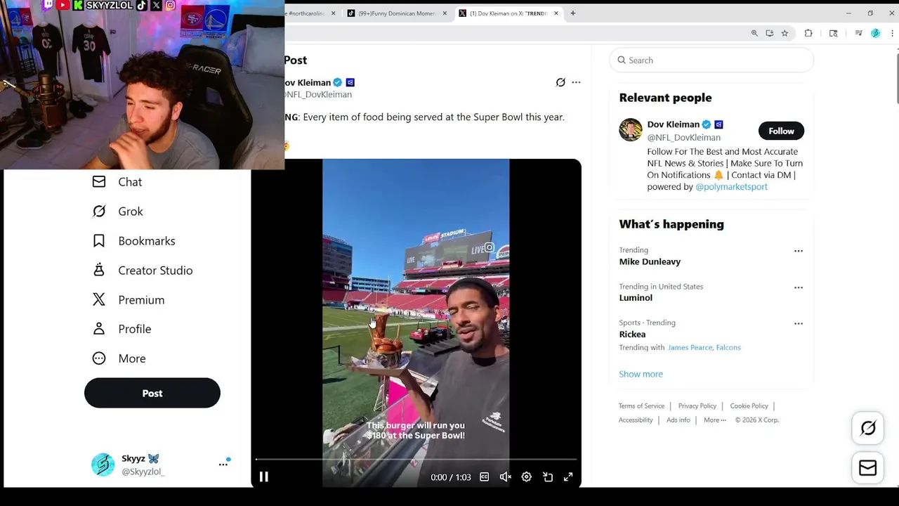This screenshot has height=506, width=899.
Task: Open floating Messages envelope button
Action: point(868,468)
